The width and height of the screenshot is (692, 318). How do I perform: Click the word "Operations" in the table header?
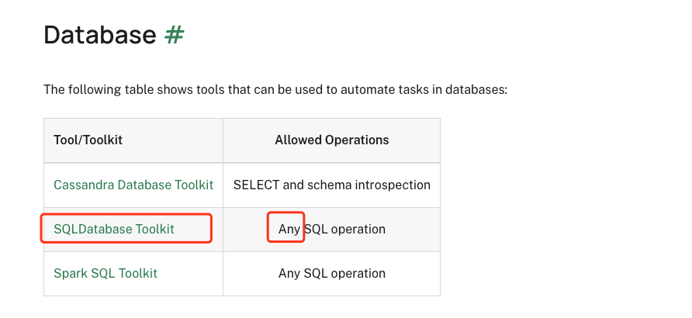(358, 140)
